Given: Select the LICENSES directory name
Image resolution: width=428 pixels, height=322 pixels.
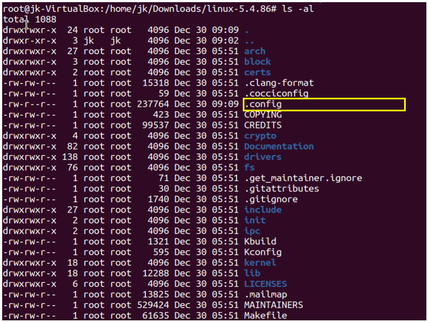Looking at the screenshot, I should pyautogui.click(x=266, y=284).
